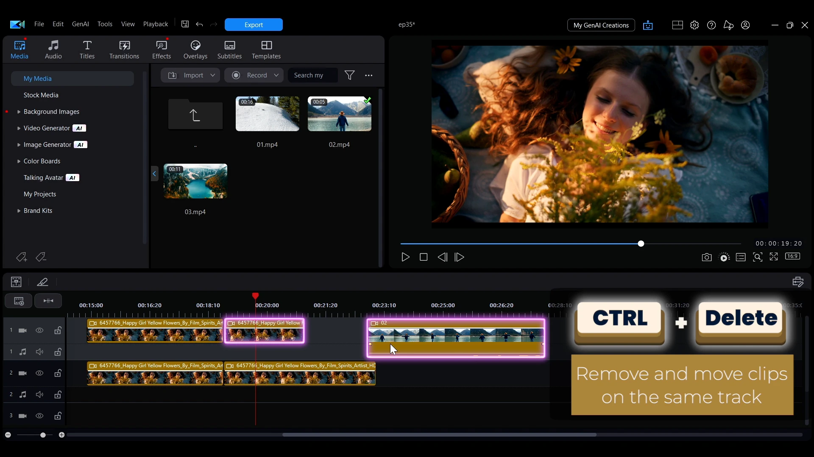Click the save project icon

point(185,24)
